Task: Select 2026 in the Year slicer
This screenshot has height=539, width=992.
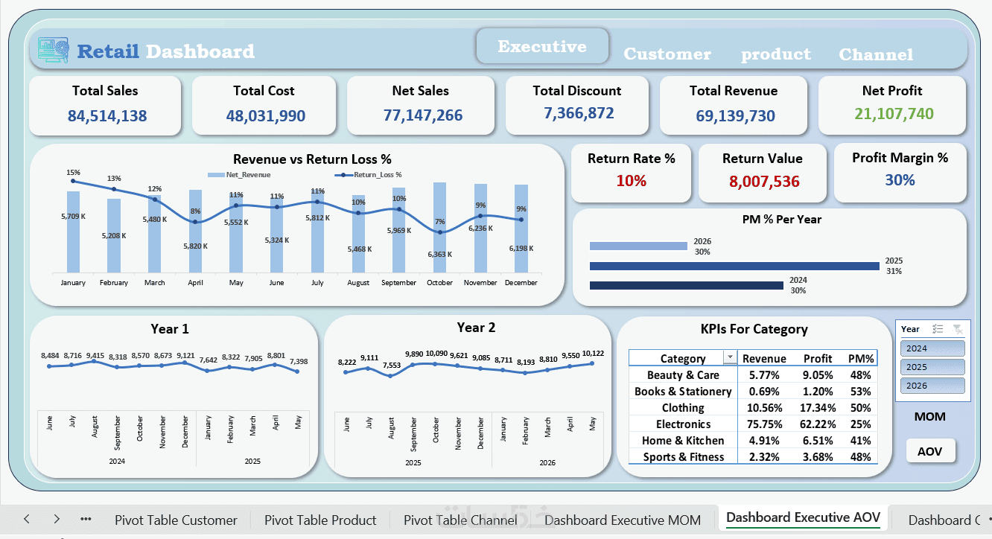Action: point(932,386)
